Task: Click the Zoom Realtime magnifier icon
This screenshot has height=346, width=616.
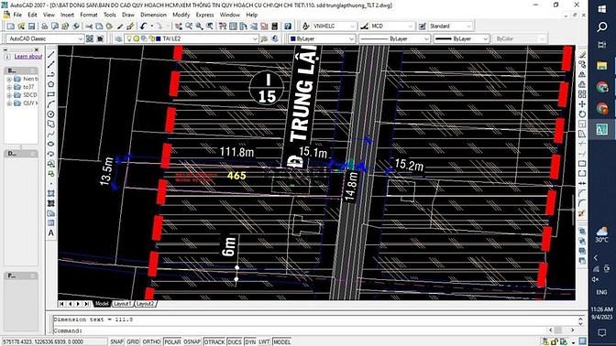Action: (x=189, y=27)
